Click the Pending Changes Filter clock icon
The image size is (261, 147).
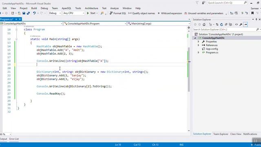(210, 24)
